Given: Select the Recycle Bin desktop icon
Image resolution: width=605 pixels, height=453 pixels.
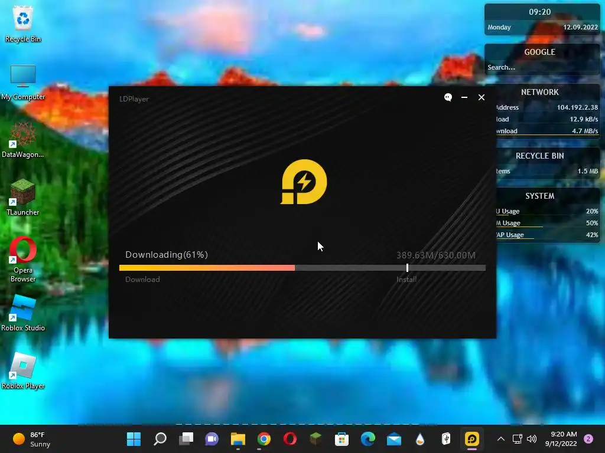Looking at the screenshot, I should [x=23, y=24].
